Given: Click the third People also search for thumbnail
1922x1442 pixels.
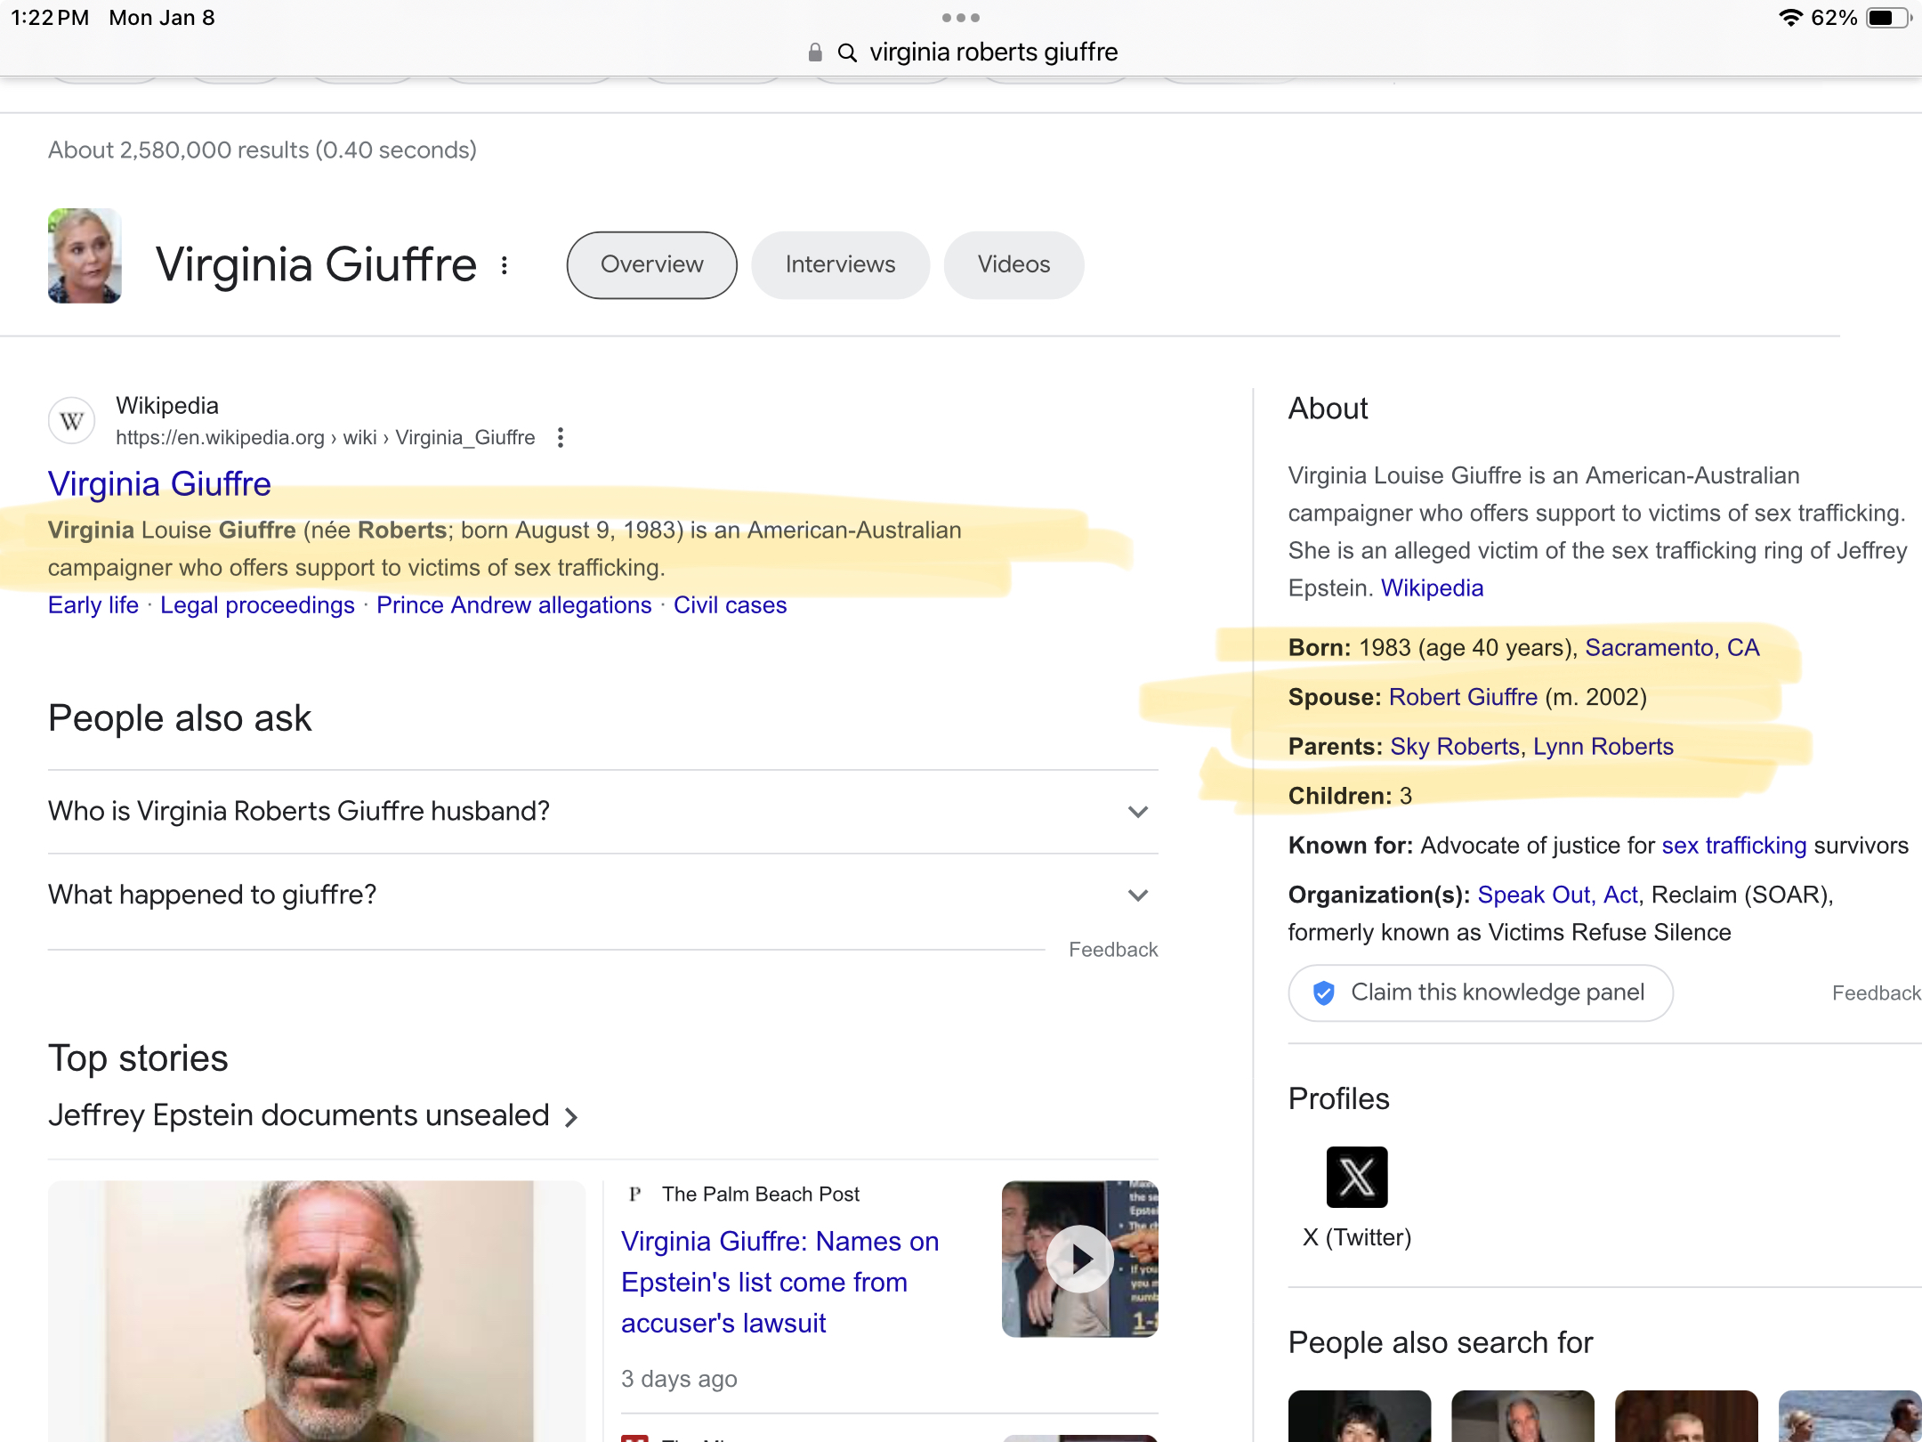Looking at the screenshot, I should click(x=1686, y=1416).
